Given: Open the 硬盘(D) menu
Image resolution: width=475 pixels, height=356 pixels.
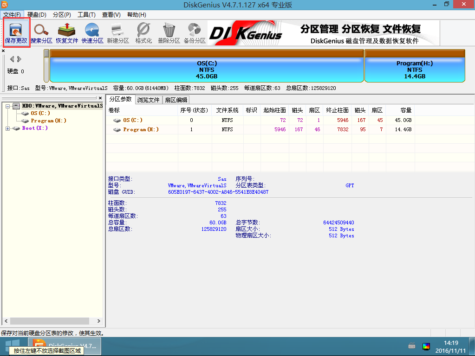Looking at the screenshot, I should pos(37,15).
